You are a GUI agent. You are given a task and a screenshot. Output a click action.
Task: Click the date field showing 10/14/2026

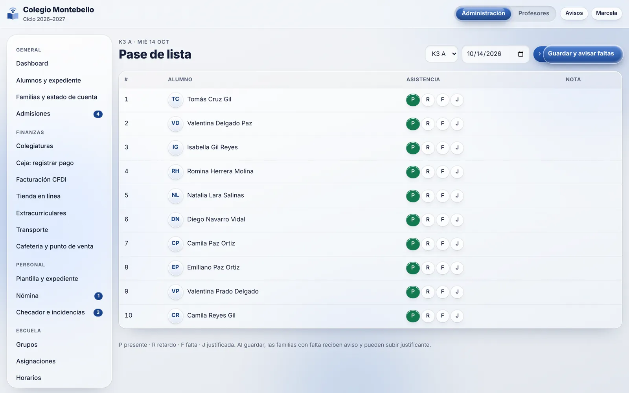point(495,54)
